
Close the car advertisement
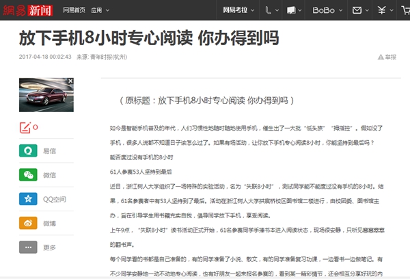click(71, 81)
